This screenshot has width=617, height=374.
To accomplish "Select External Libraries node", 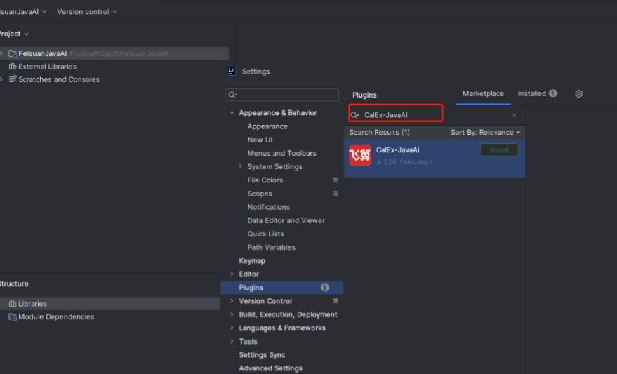I will pyautogui.click(x=47, y=67).
